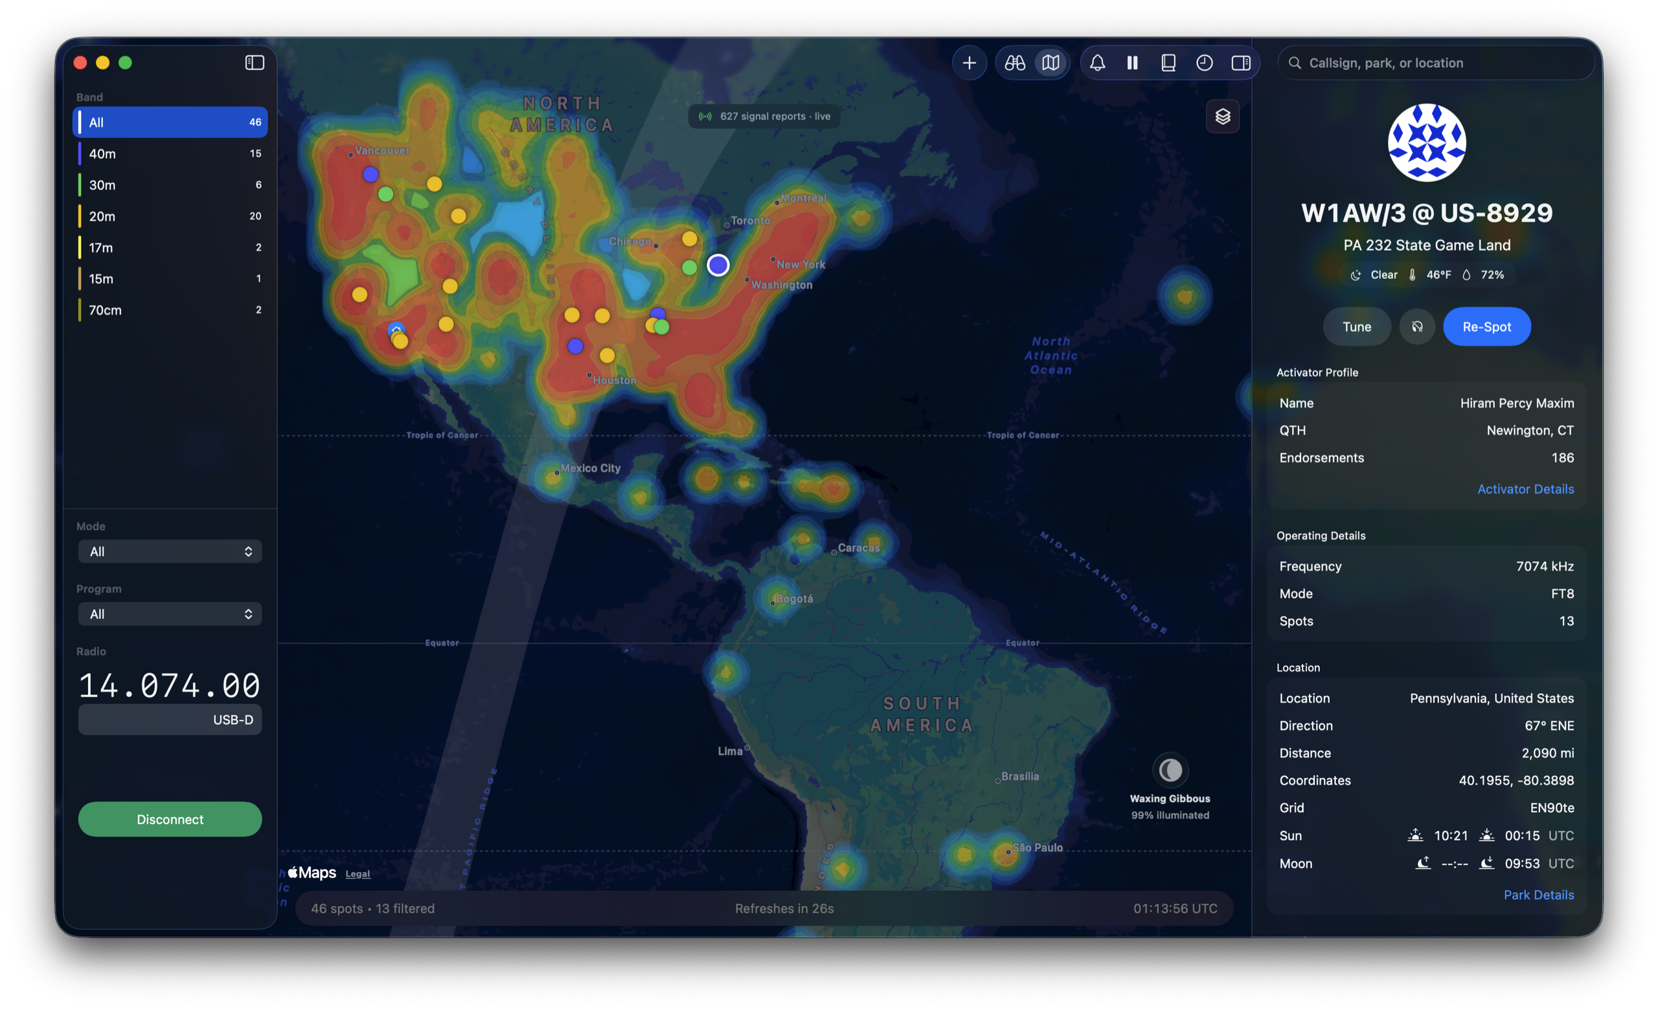The height and width of the screenshot is (1010, 1658).
Task: Click the blue spot marker near Vancouver
Action: coord(370,175)
